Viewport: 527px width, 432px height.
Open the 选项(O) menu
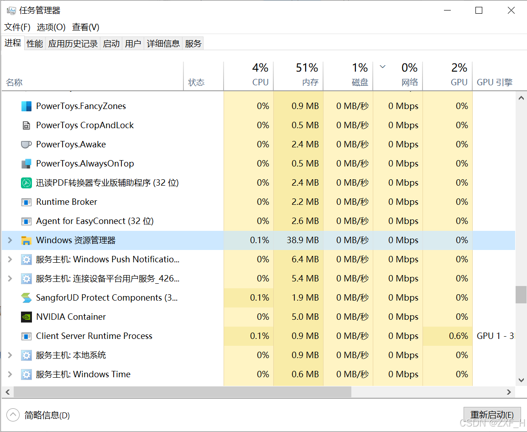click(x=51, y=27)
